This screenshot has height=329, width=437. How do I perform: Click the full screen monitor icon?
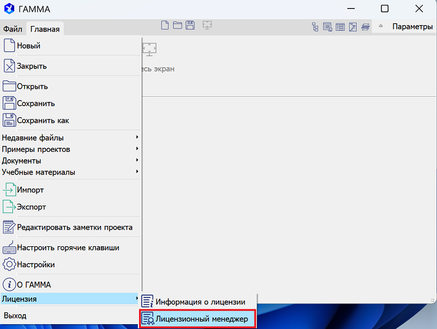pyautogui.click(x=150, y=50)
